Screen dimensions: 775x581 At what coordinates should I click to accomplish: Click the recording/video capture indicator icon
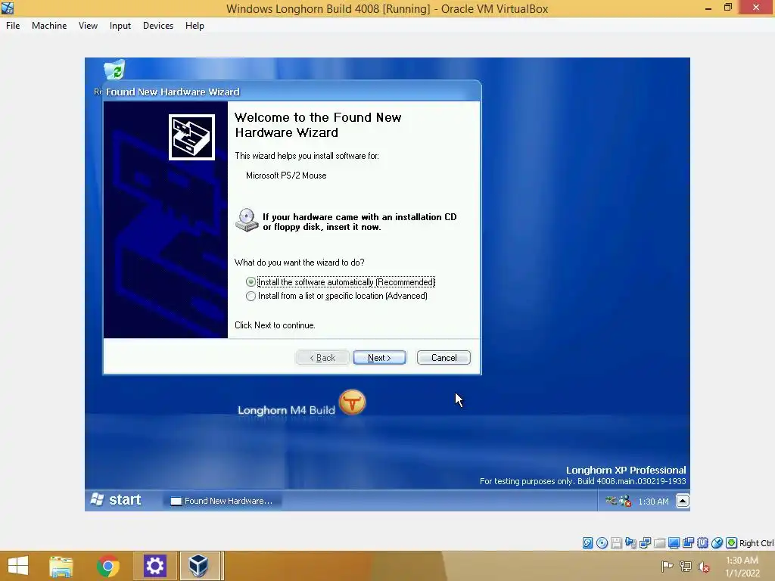point(688,543)
